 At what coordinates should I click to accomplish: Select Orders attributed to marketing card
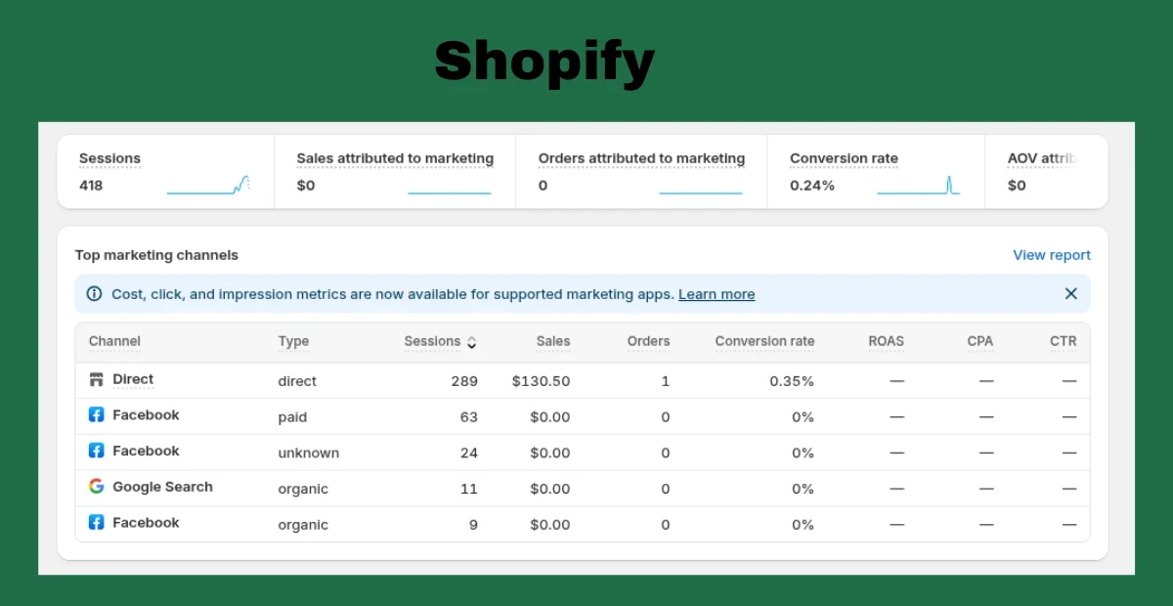[x=641, y=172]
